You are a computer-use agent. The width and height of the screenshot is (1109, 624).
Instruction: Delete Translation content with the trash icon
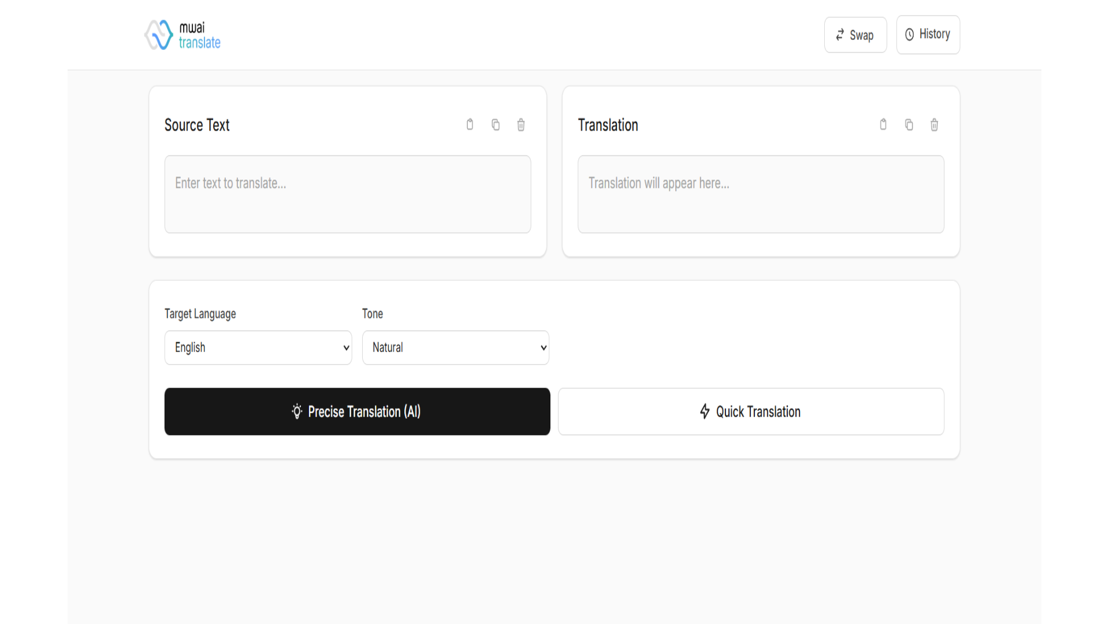[934, 125]
